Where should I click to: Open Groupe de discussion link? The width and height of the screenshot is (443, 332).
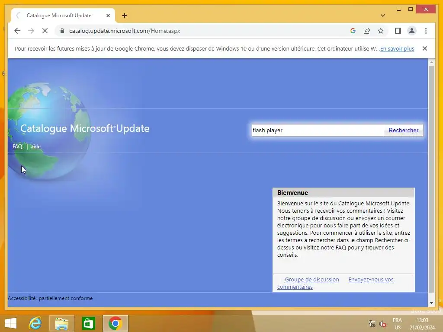pyautogui.click(x=312, y=279)
